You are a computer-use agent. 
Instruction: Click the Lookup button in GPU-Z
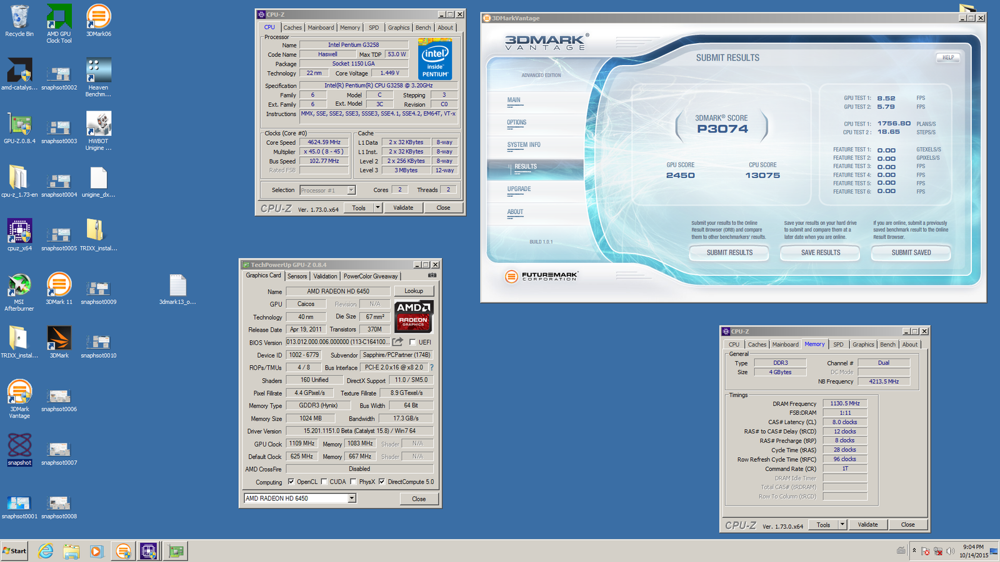(x=413, y=291)
